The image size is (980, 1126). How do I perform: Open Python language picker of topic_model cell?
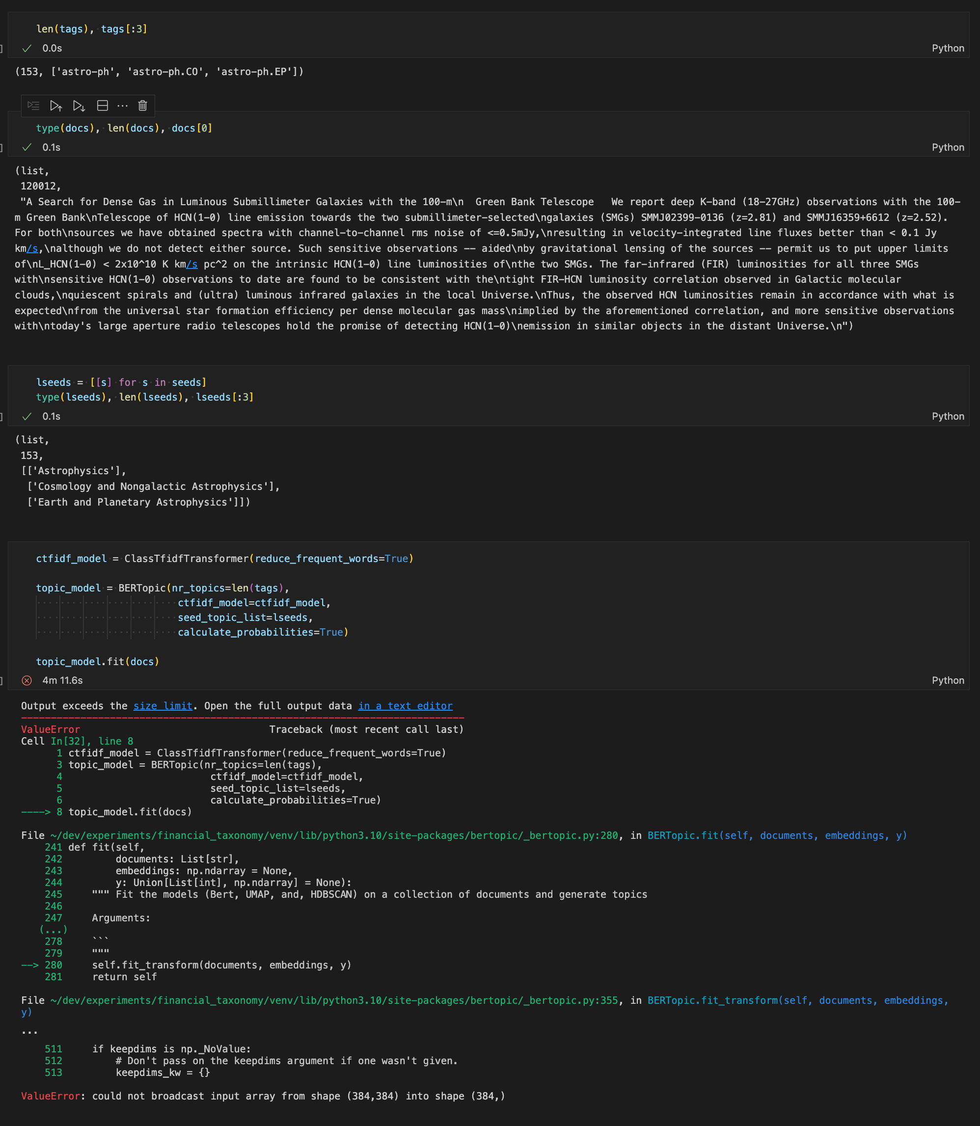[x=948, y=680]
